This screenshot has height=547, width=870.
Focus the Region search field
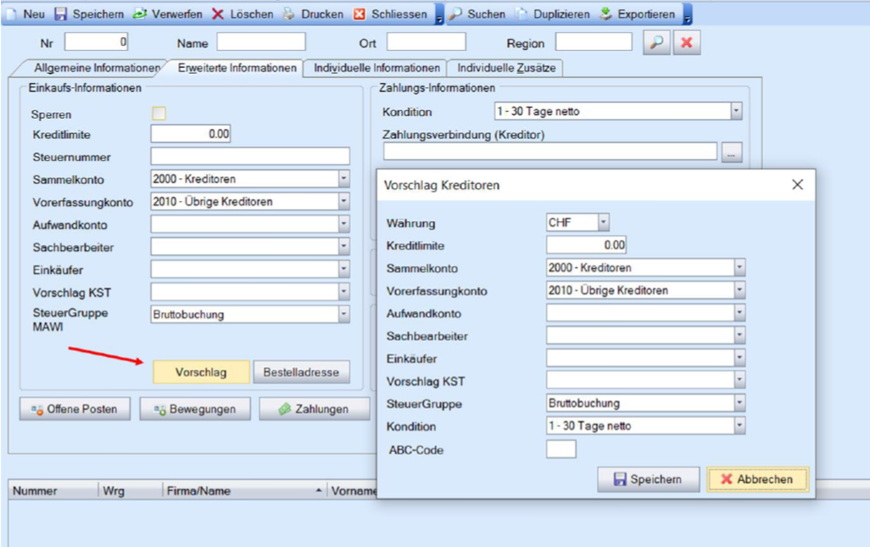(x=594, y=42)
